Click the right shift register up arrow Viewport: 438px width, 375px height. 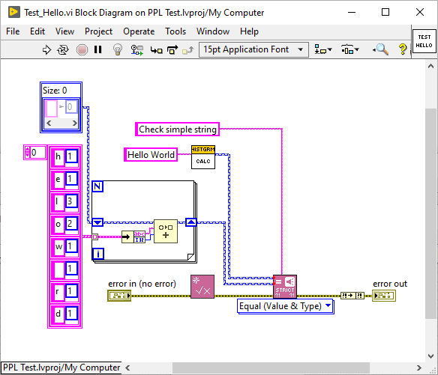pos(191,222)
